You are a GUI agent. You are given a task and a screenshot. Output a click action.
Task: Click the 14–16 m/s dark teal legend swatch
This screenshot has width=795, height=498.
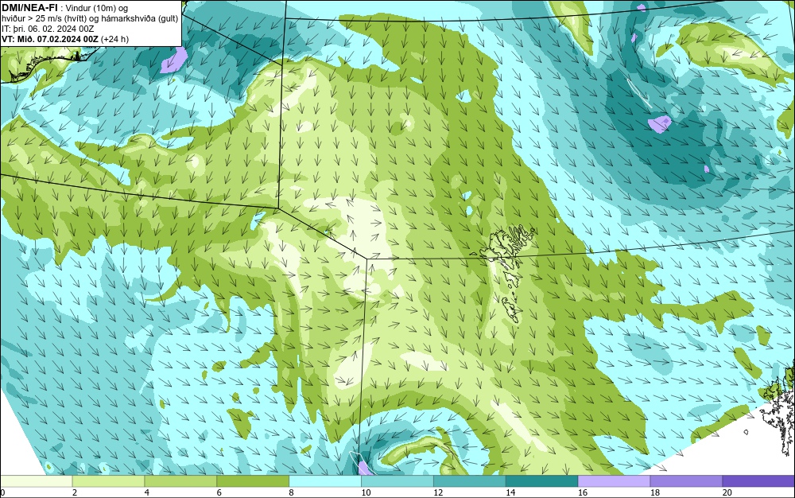542,480
